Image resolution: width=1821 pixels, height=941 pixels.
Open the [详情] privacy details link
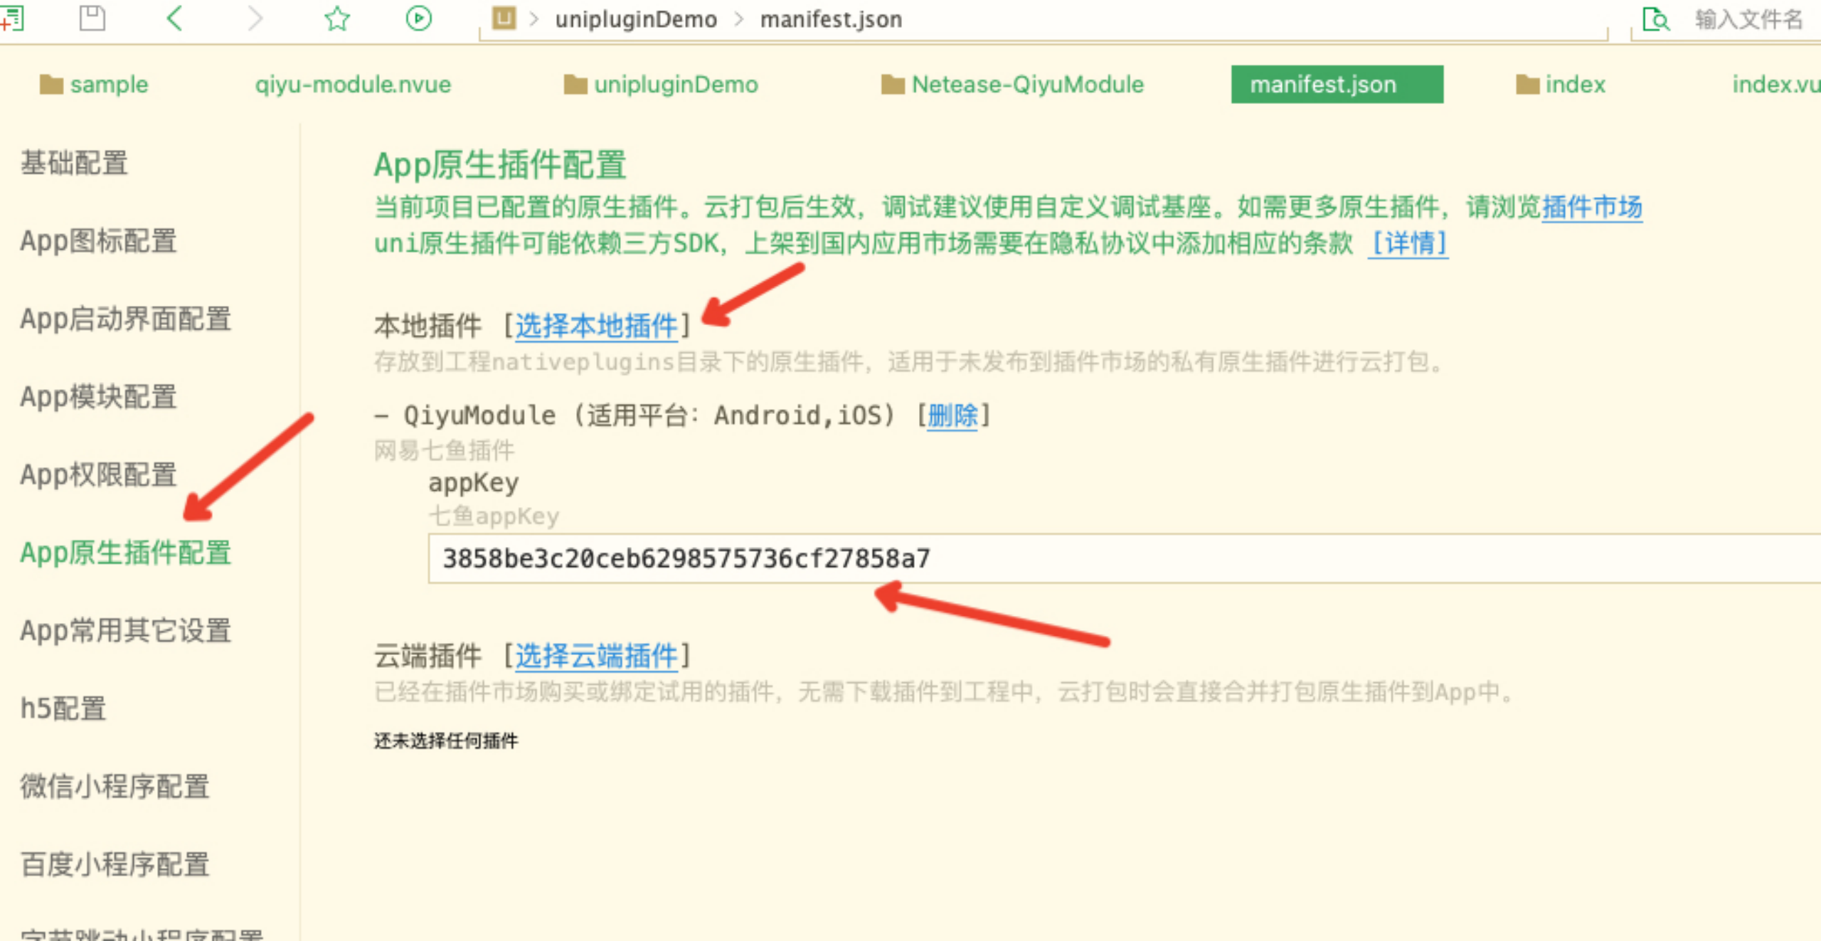1408,243
